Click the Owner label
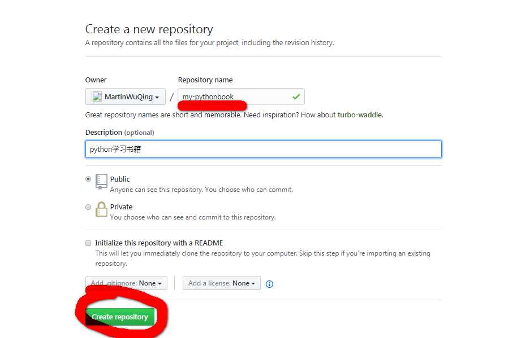The height and width of the screenshot is (338, 513). (96, 80)
